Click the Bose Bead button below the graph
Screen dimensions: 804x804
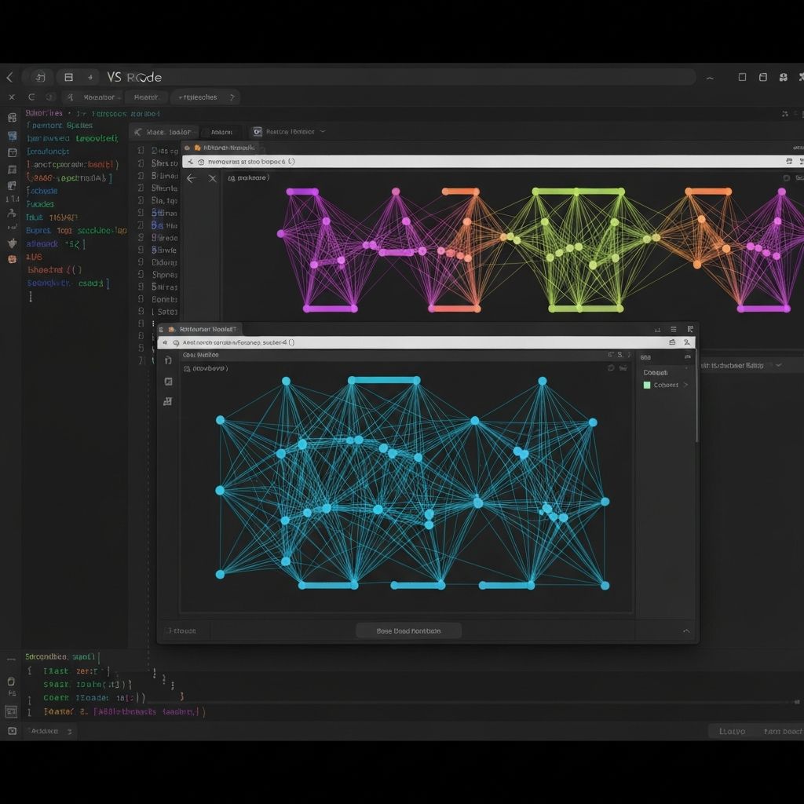[407, 630]
